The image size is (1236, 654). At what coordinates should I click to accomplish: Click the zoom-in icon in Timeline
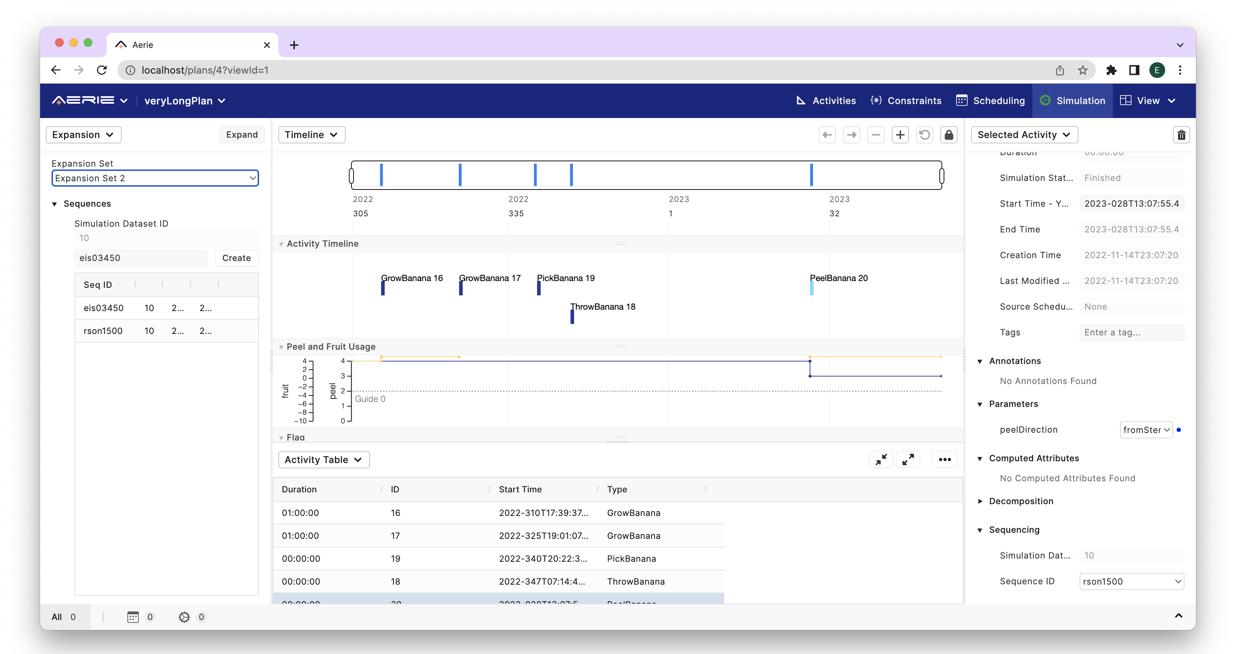coord(899,134)
